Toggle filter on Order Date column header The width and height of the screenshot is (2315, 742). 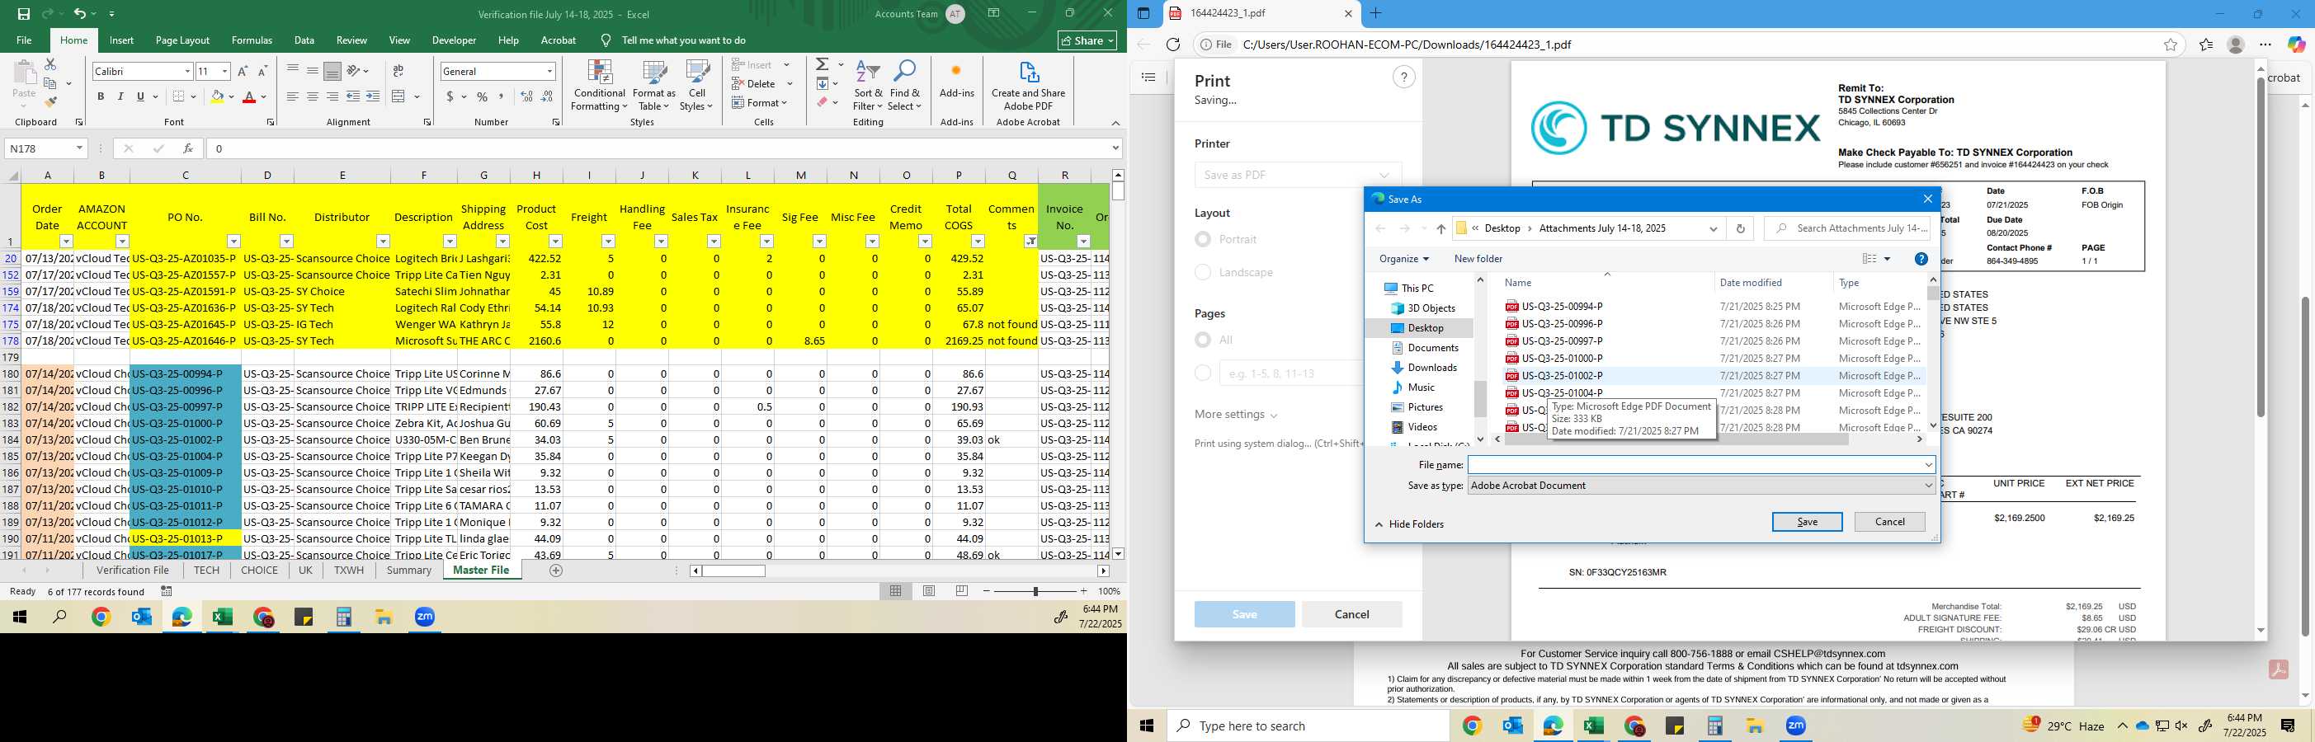pos(66,242)
